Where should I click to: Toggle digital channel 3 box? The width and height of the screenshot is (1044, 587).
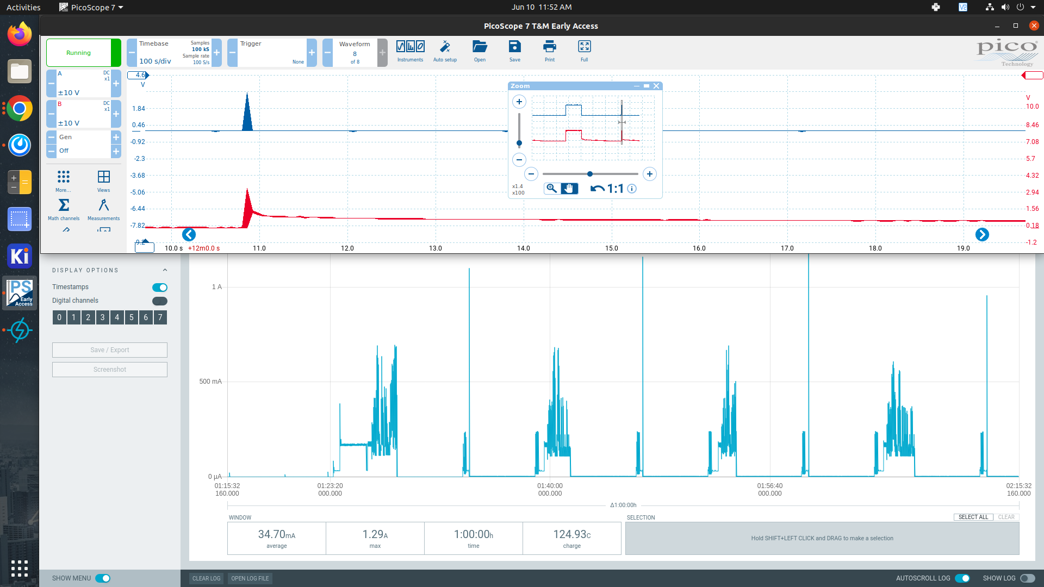tap(102, 317)
